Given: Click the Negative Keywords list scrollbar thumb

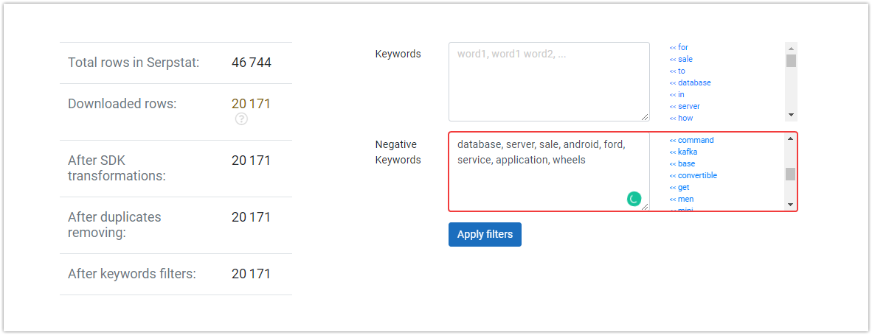Looking at the screenshot, I should pyautogui.click(x=791, y=174).
